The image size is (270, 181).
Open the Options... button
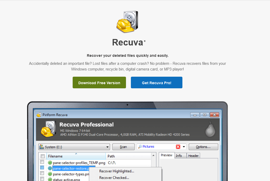(x=203, y=147)
